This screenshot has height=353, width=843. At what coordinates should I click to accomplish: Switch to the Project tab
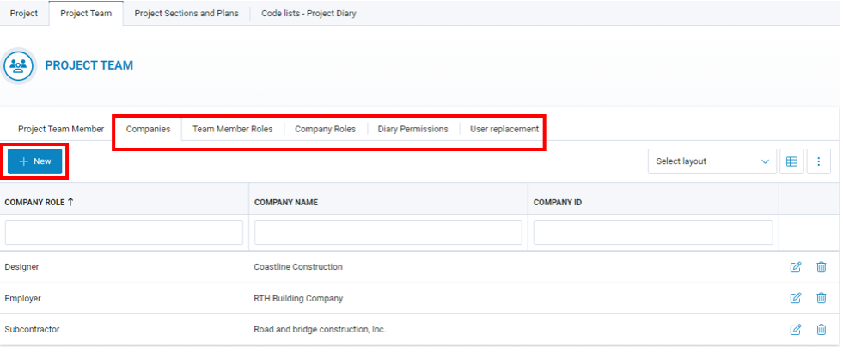24,14
